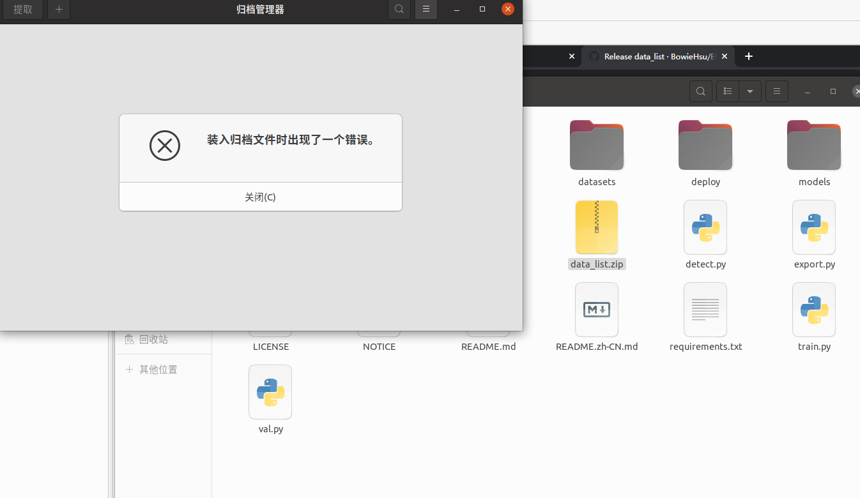Open search in the file manager toolbar
The width and height of the screenshot is (860, 498).
pos(700,91)
